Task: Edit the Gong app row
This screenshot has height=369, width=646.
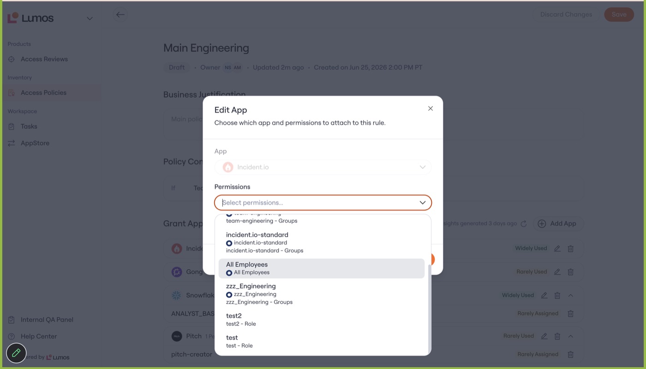Action: click(x=557, y=272)
